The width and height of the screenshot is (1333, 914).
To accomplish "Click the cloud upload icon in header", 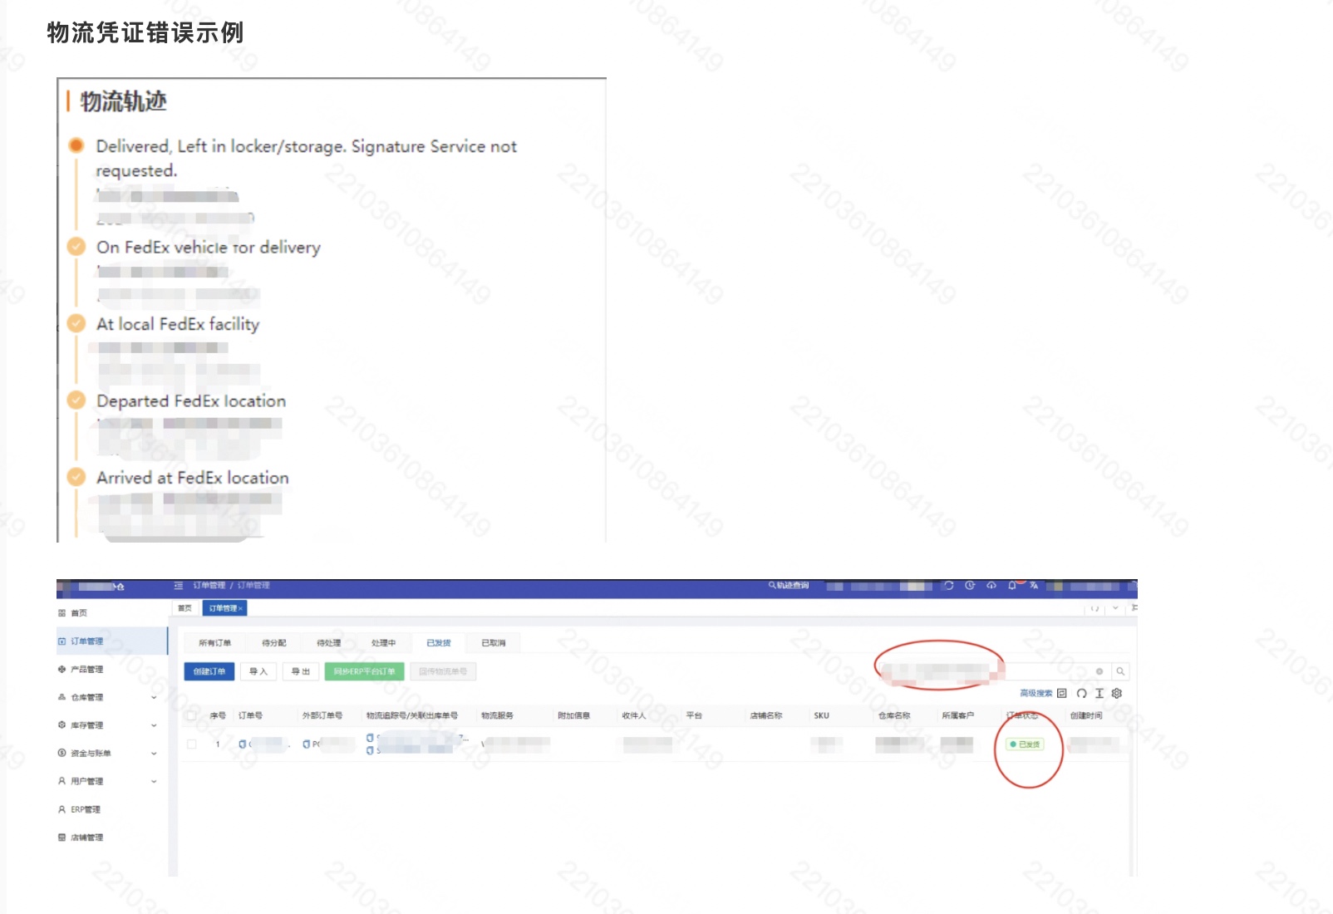I will (991, 586).
